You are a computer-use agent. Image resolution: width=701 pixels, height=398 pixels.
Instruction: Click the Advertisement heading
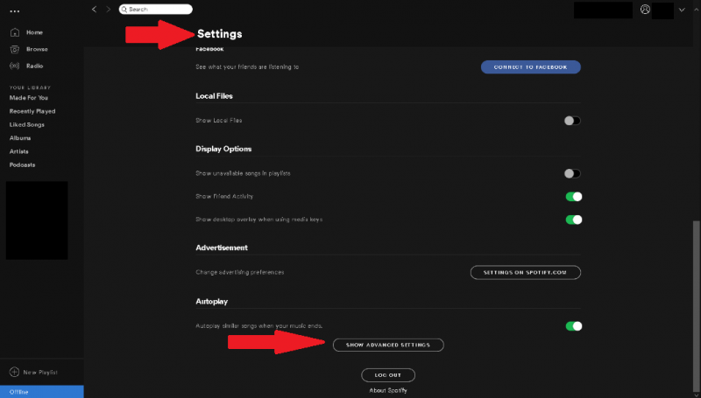coord(222,248)
